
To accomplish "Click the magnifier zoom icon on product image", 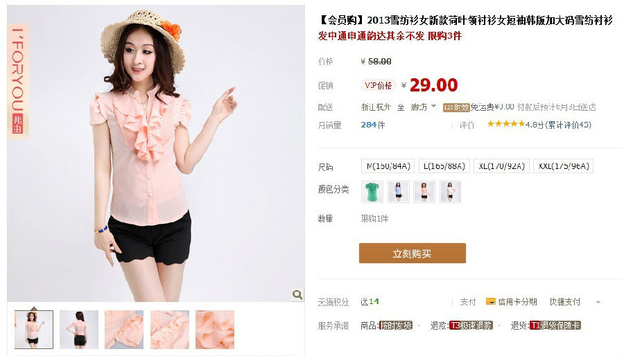I will [x=297, y=294].
